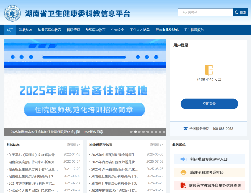251x193 pixels.
Task: Open the 关于举办《医师法》实施解读 news link
Action: click(33, 155)
